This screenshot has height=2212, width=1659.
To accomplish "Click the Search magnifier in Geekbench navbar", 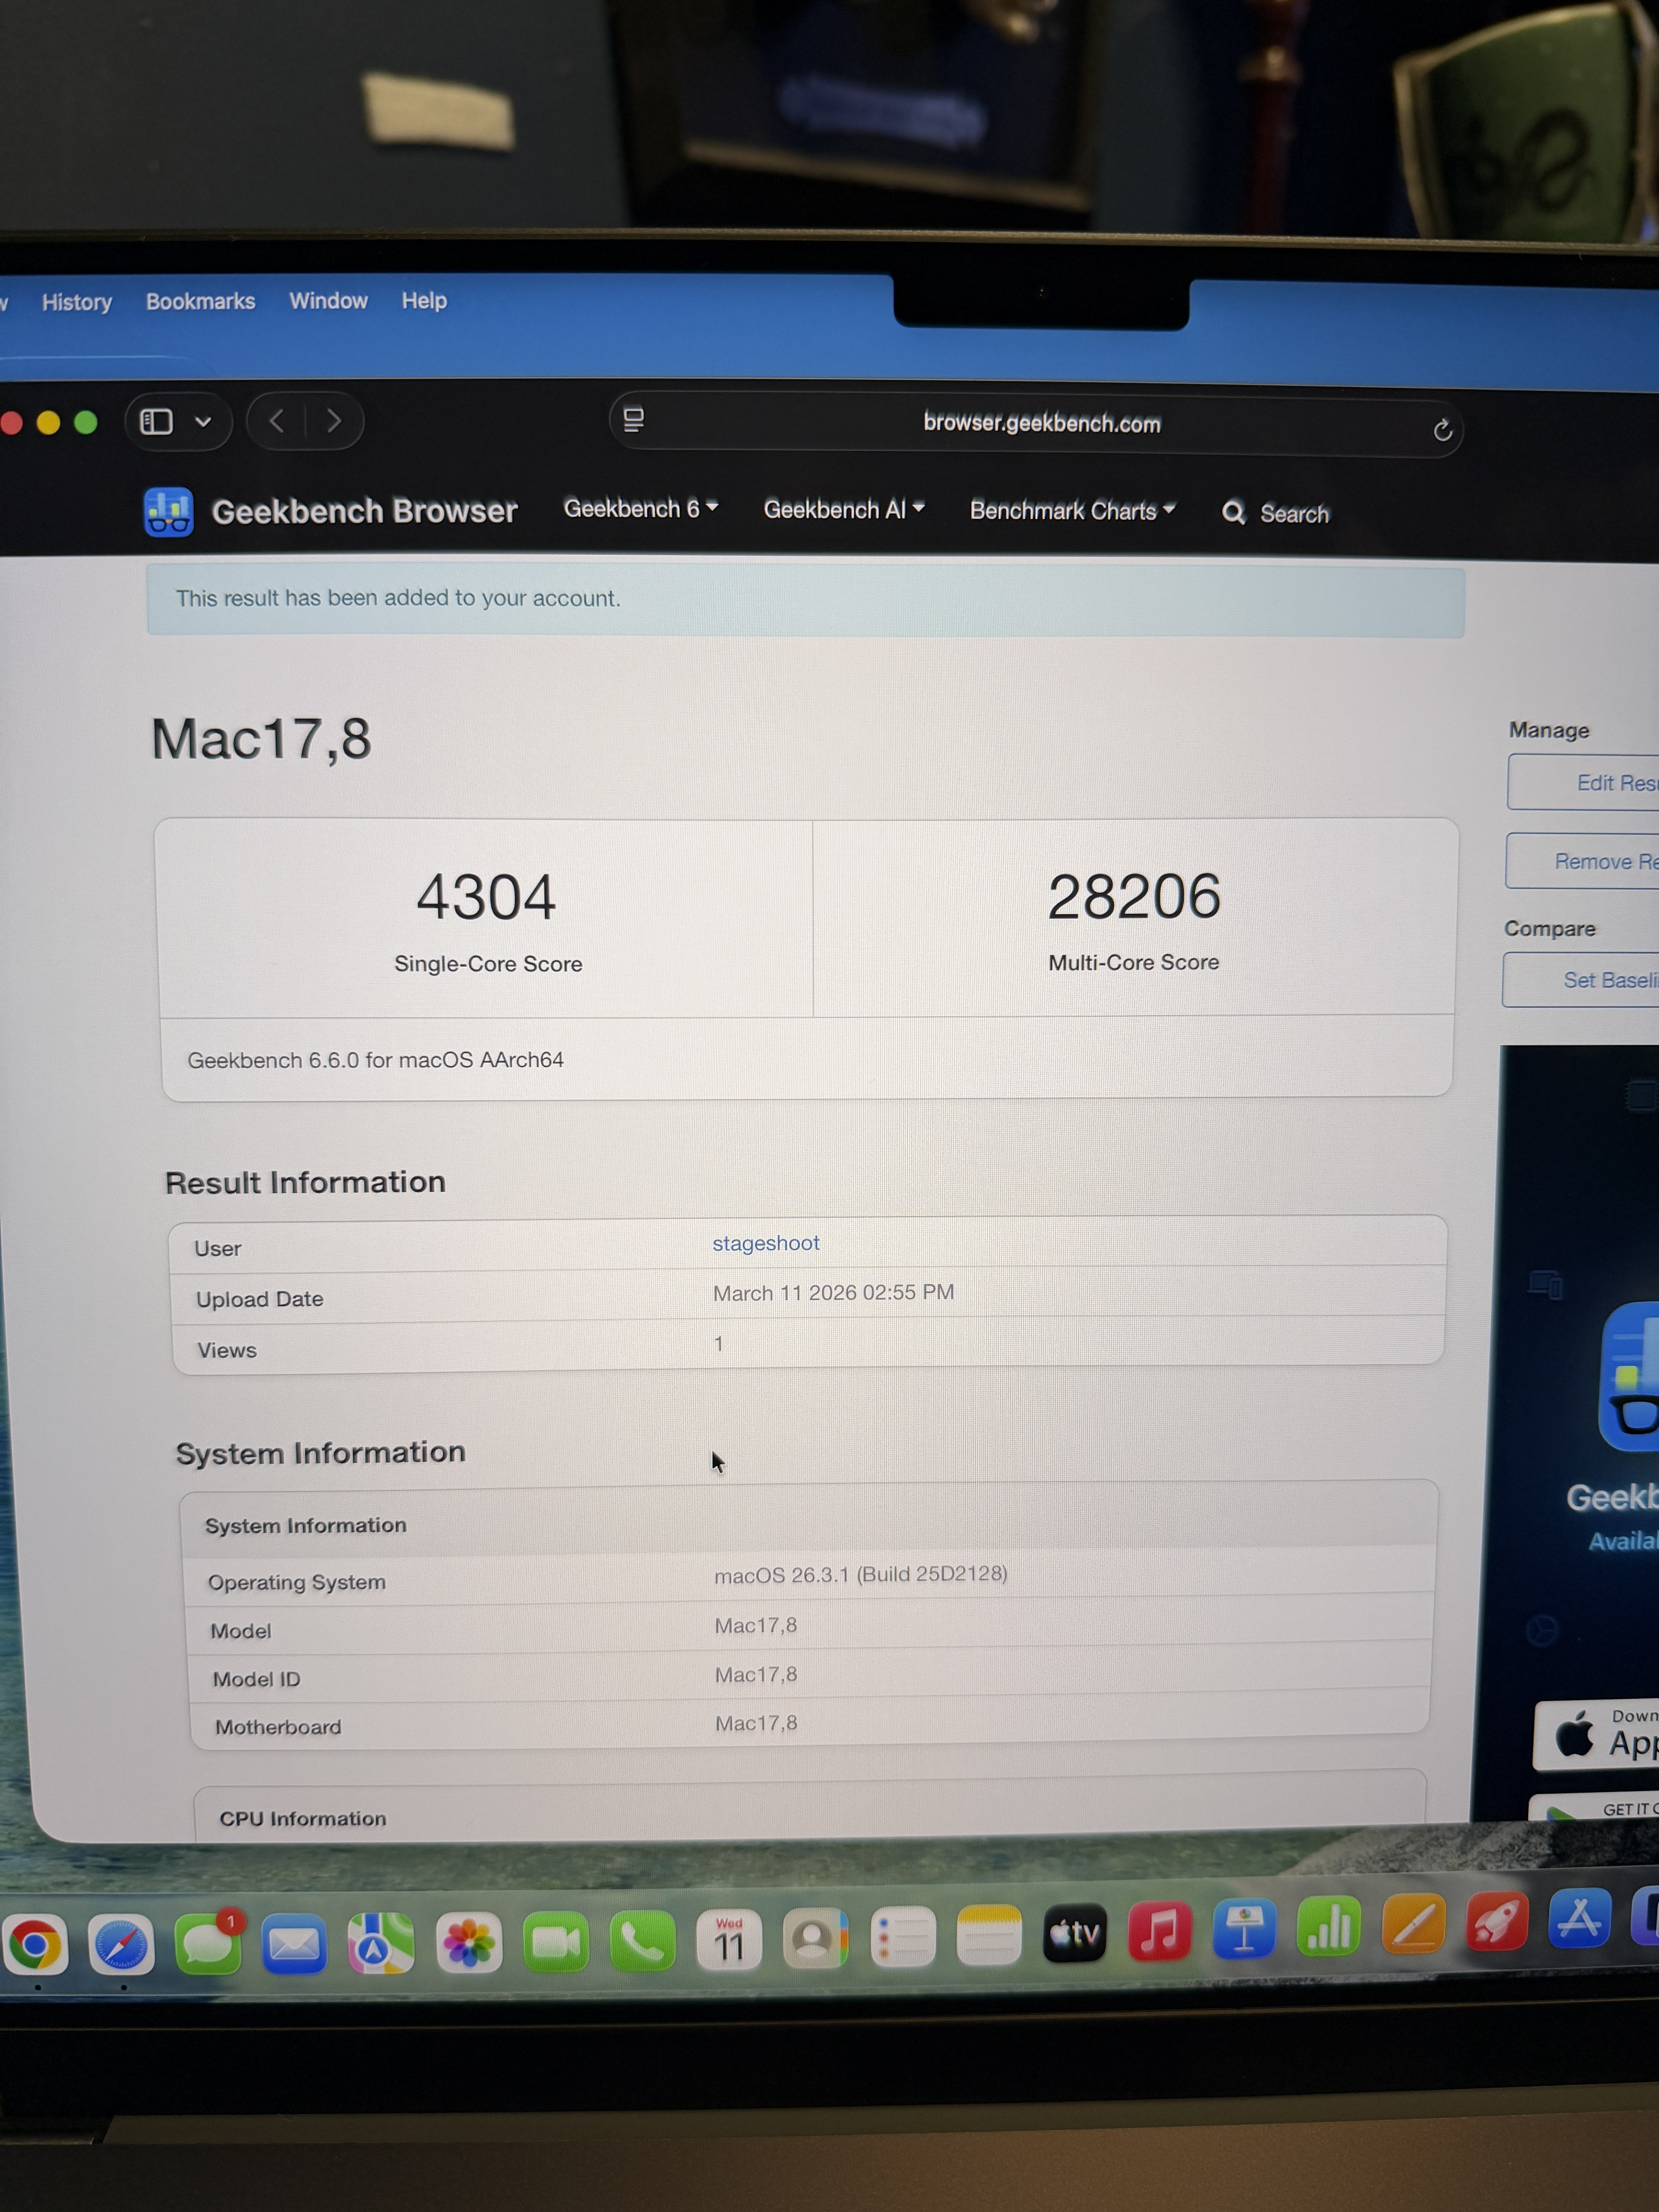I will pyautogui.click(x=1234, y=513).
